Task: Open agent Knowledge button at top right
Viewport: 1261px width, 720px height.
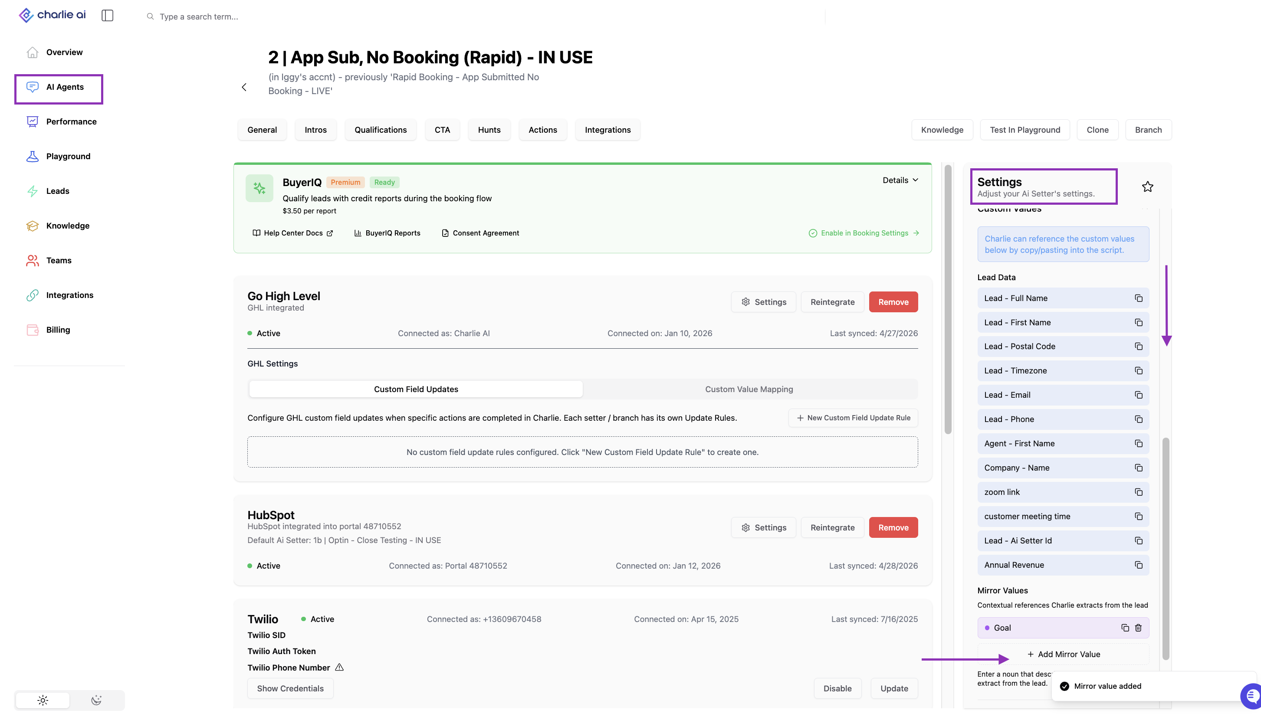Action: tap(942, 130)
